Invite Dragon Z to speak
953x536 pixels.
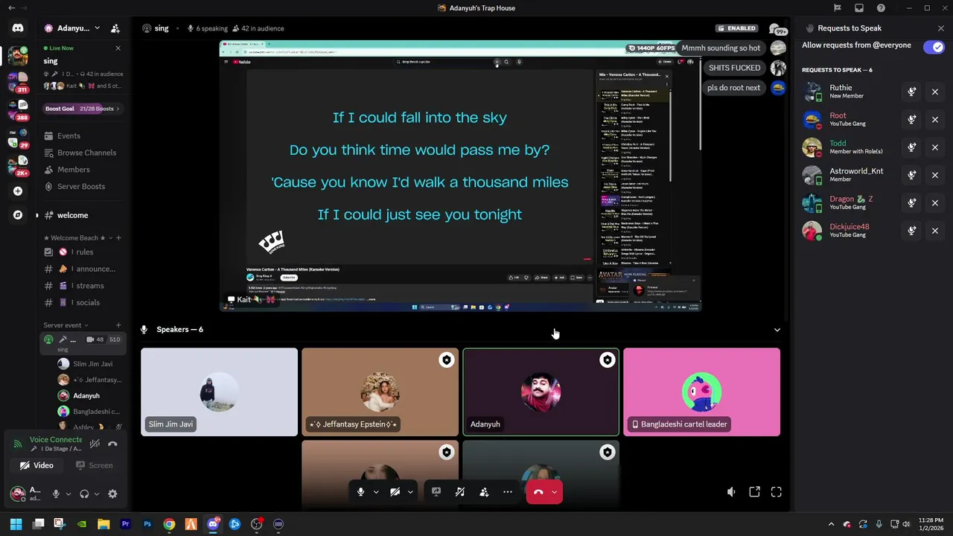pos(911,202)
